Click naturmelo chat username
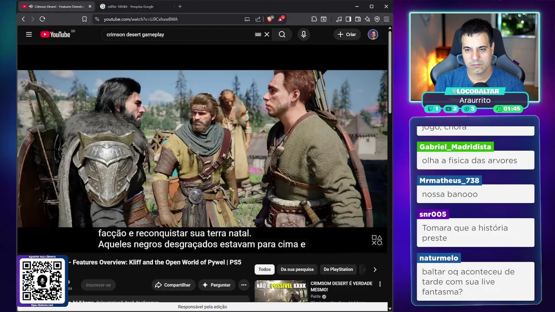 pyautogui.click(x=438, y=258)
